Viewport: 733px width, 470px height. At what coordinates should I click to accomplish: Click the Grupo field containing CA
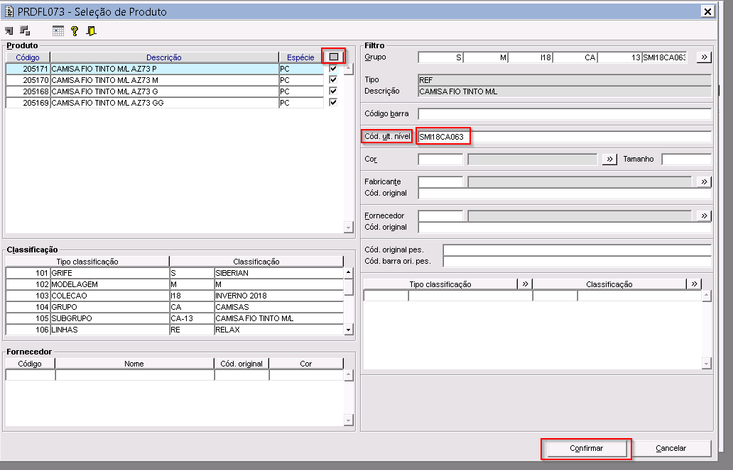pyautogui.click(x=575, y=57)
